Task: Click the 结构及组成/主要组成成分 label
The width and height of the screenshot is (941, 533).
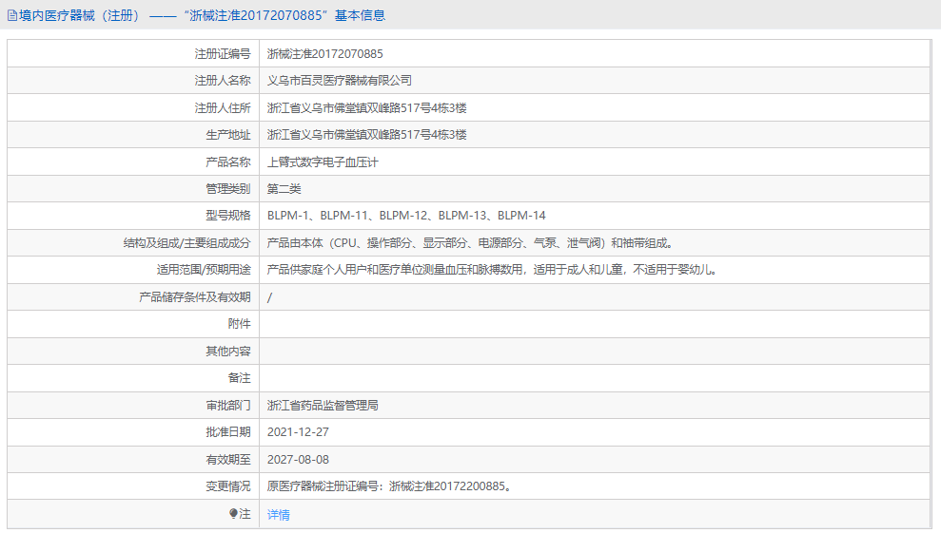Action: click(x=186, y=243)
